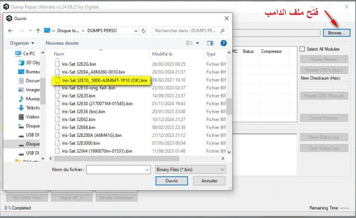Click Rewrite Checksum button
Viewport: 356px width, 218px height.
(x=116, y=198)
